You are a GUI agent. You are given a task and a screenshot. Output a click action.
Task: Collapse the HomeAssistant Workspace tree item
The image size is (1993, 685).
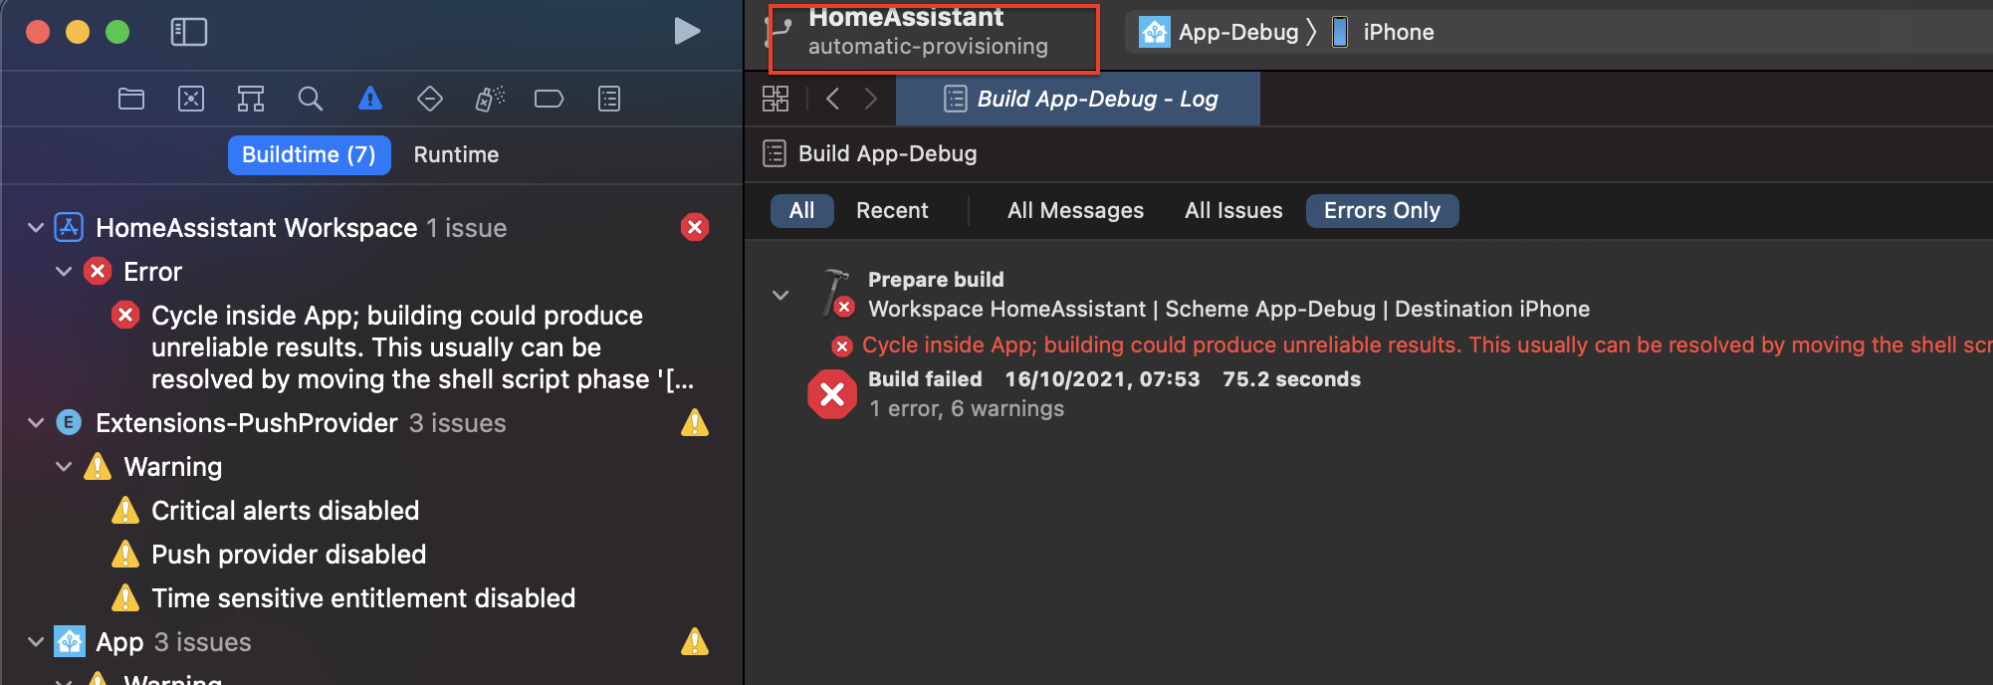(x=35, y=227)
